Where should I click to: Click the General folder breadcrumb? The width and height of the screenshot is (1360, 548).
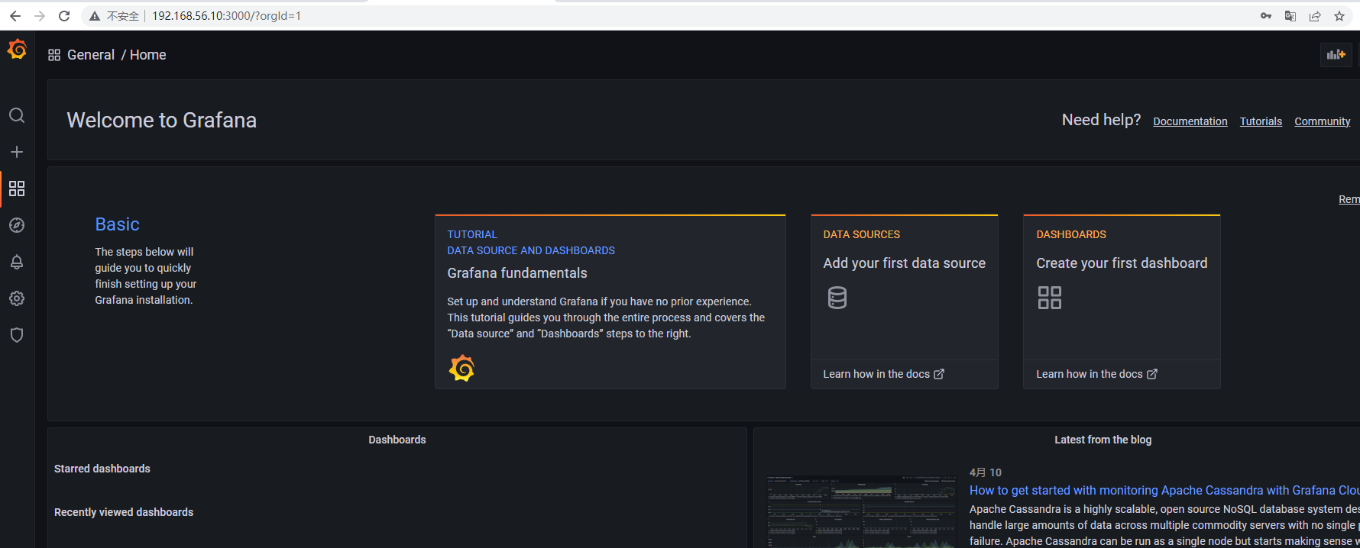click(x=91, y=55)
